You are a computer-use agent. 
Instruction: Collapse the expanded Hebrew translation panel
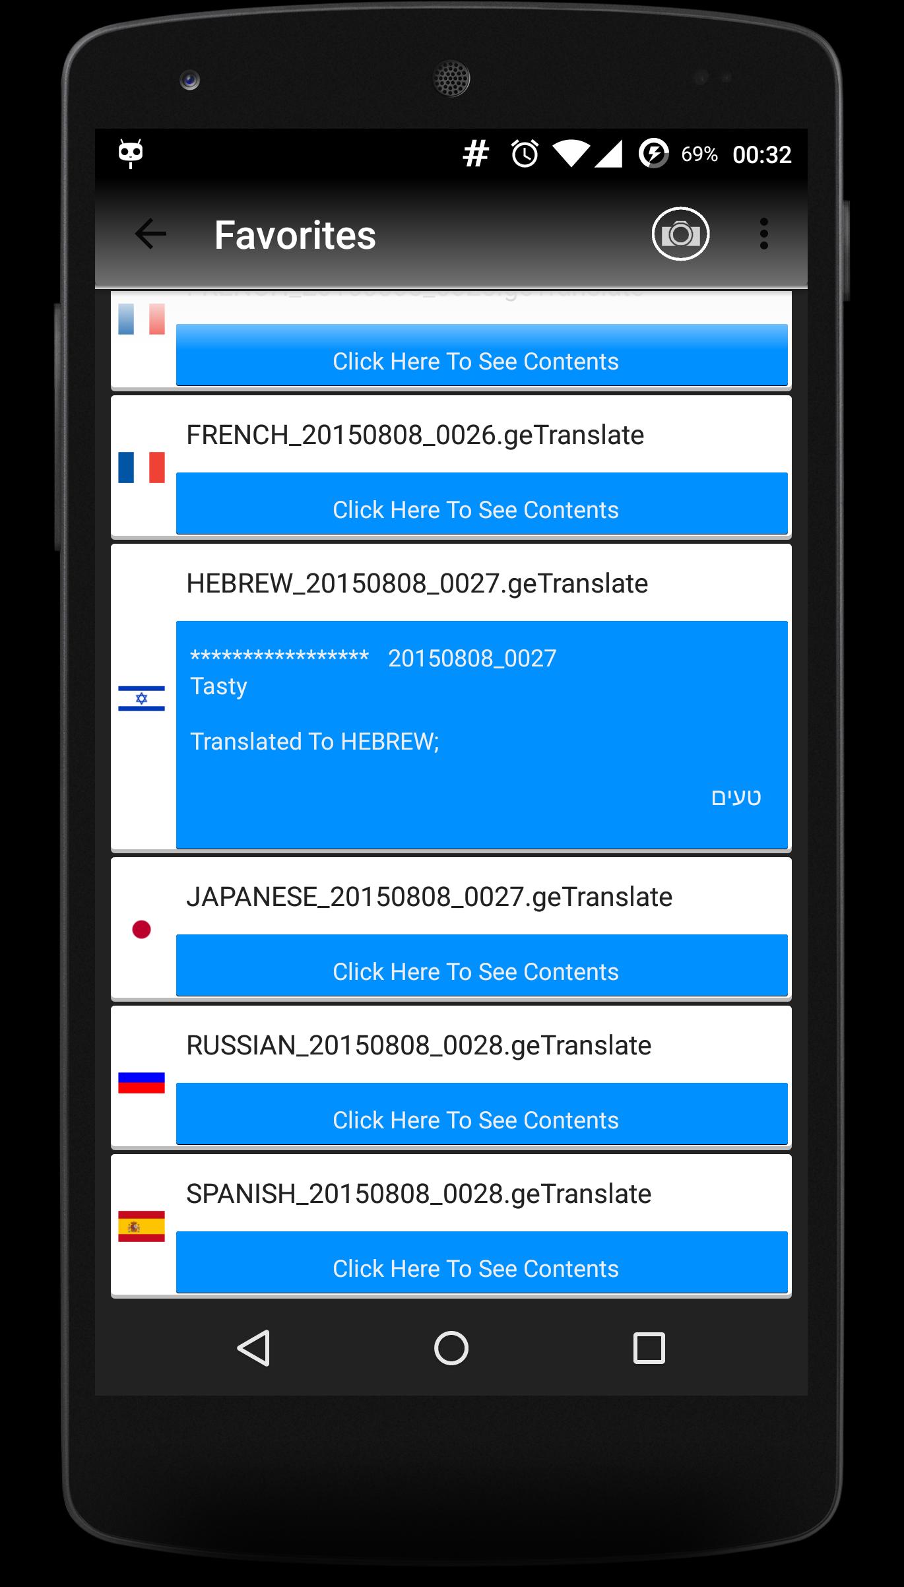tap(482, 734)
